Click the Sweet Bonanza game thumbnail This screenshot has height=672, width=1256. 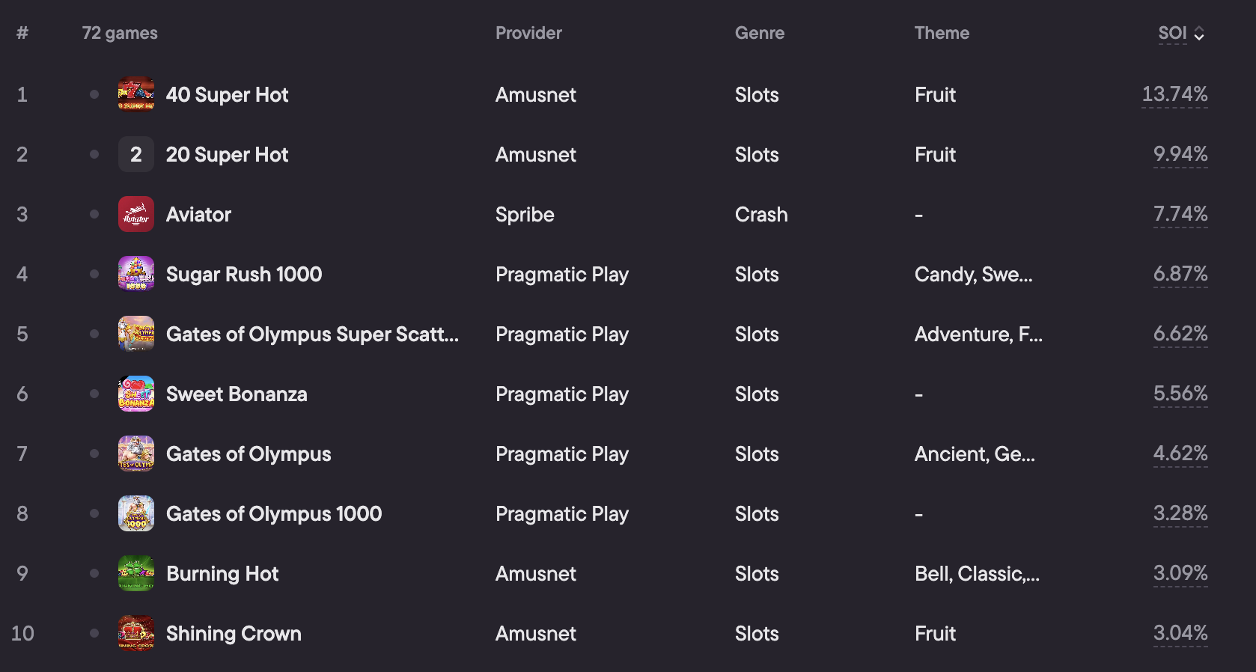coord(136,394)
